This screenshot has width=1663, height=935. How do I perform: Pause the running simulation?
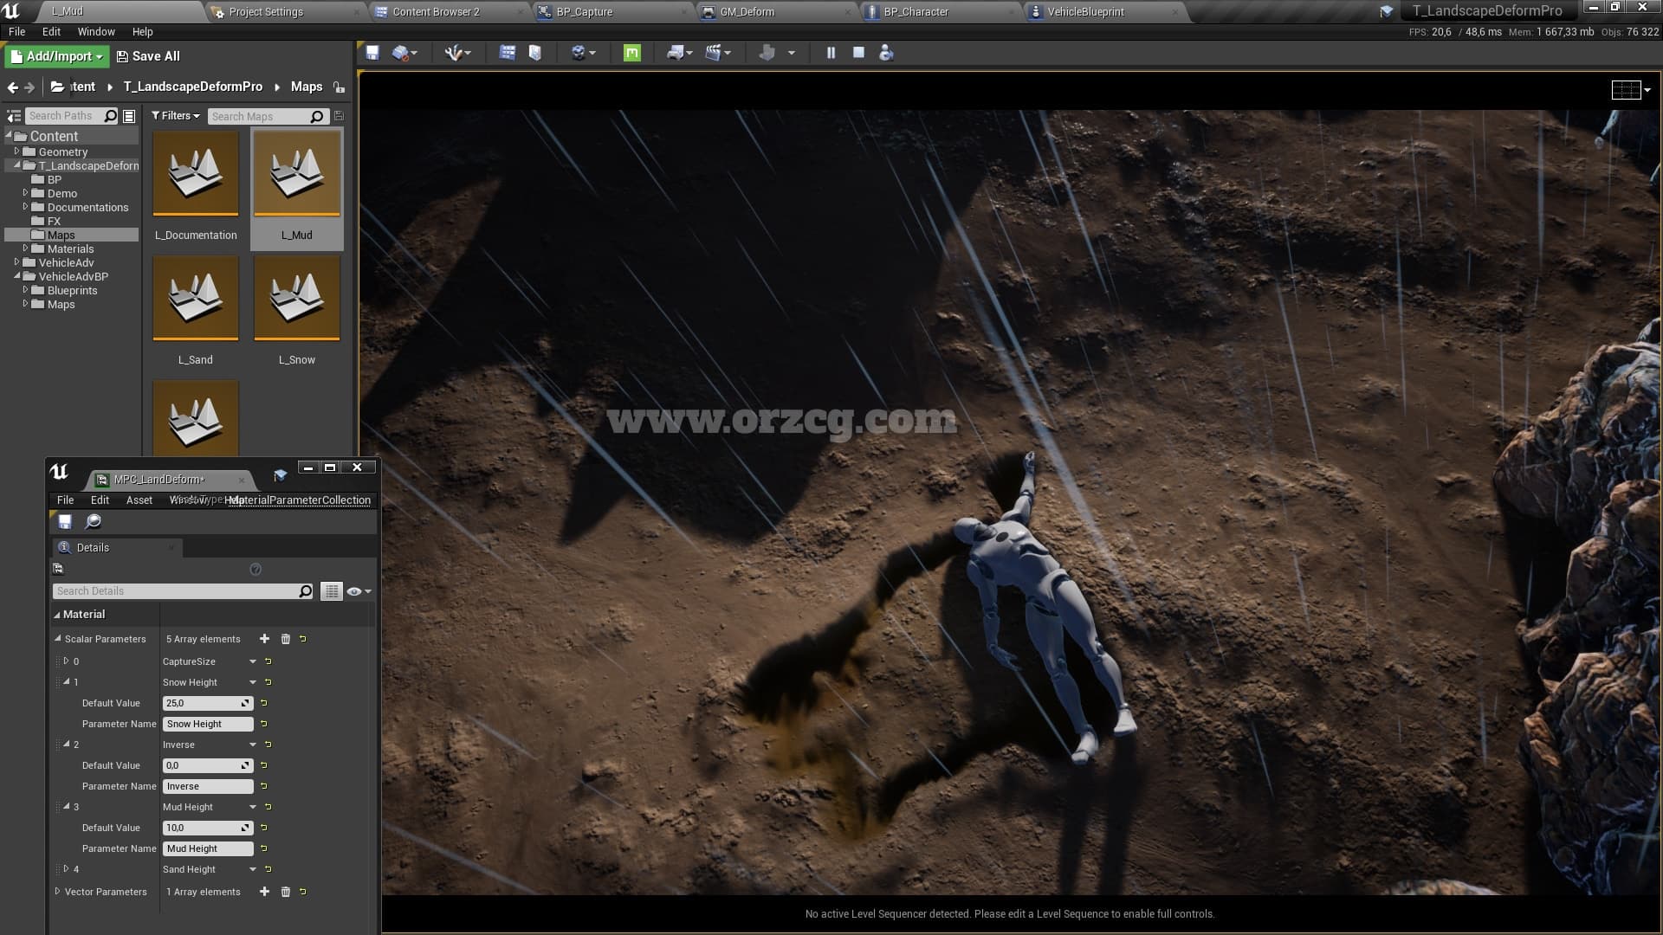click(x=831, y=53)
